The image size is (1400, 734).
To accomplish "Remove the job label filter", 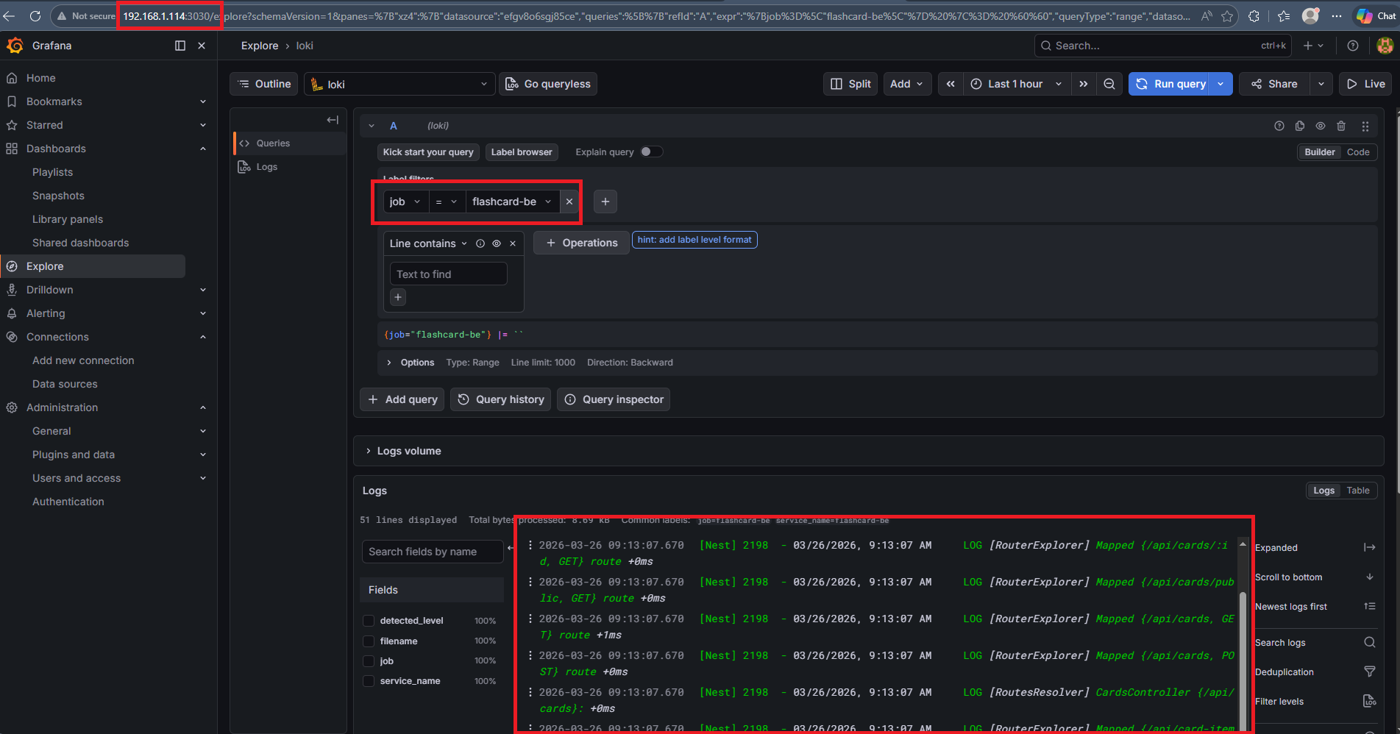I will pyautogui.click(x=569, y=202).
